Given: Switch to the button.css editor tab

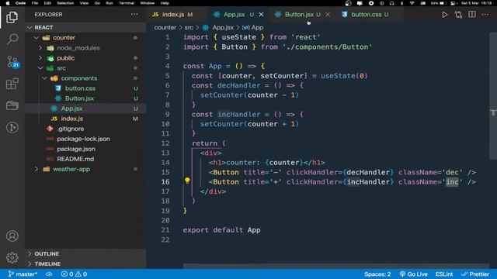Looking at the screenshot, I should point(366,15).
